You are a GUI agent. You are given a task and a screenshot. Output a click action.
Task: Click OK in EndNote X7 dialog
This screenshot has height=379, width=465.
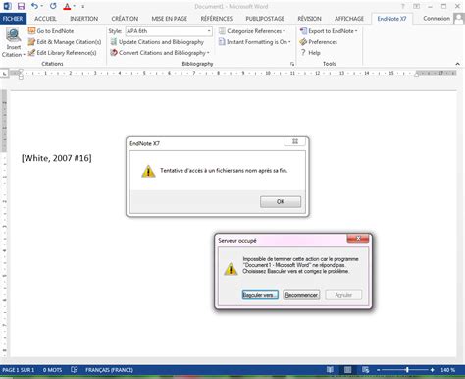click(281, 202)
